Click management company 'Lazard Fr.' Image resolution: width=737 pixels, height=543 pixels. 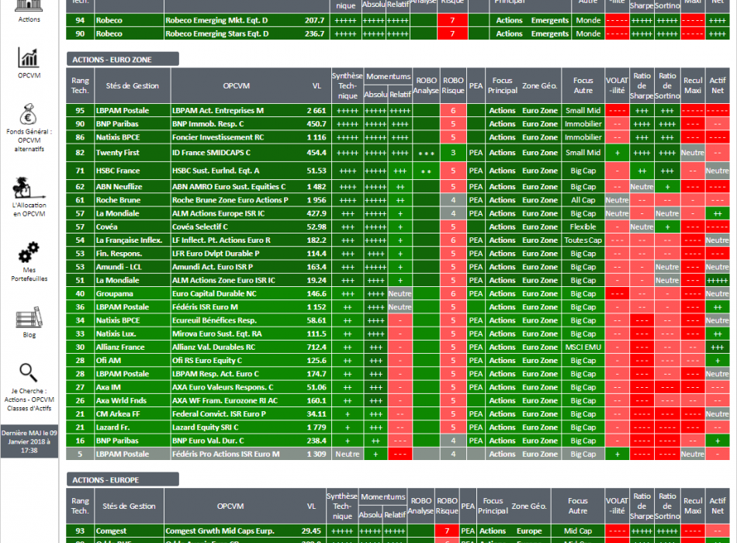112,428
